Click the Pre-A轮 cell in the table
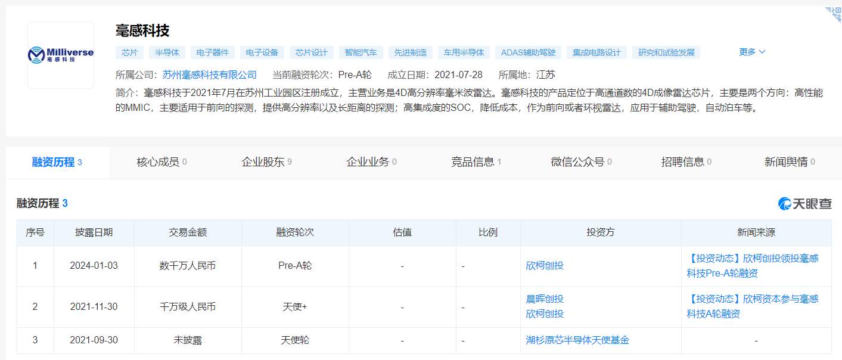 [x=295, y=266]
